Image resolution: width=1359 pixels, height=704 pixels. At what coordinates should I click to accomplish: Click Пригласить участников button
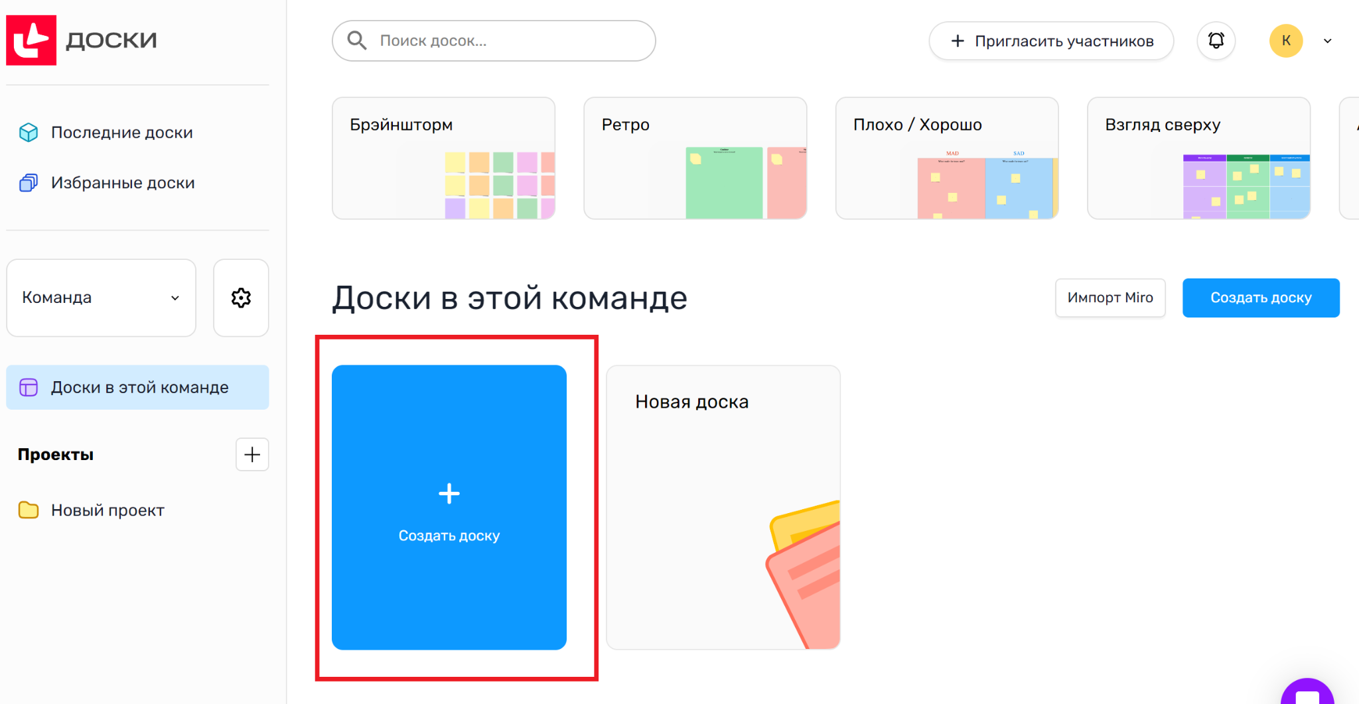(1051, 41)
